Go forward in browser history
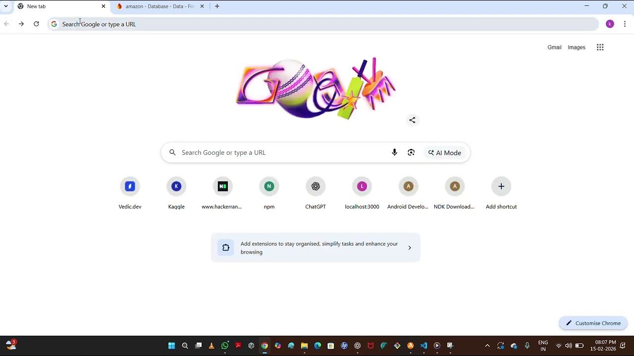 pyautogui.click(x=21, y=24)
